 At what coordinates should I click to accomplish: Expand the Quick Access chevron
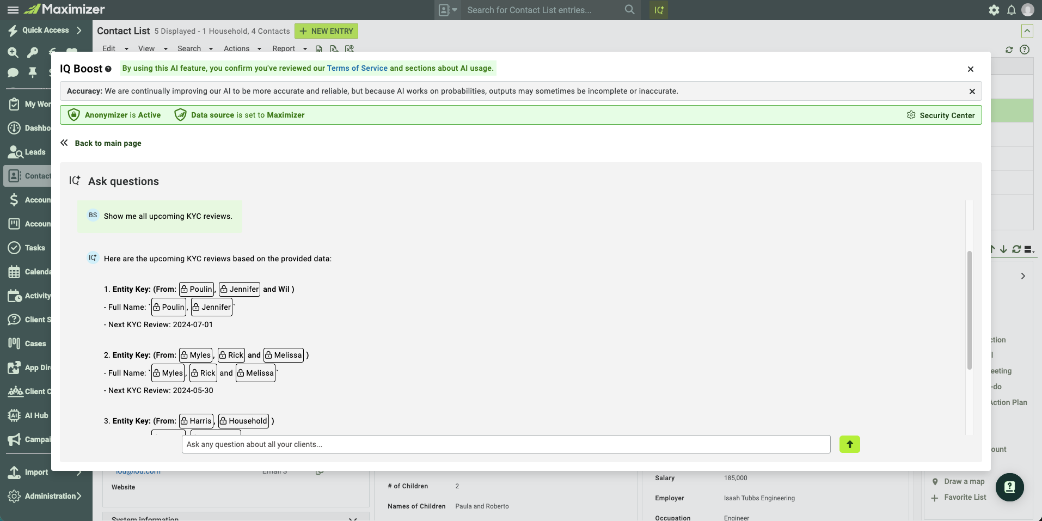click(x=79, y=30)
